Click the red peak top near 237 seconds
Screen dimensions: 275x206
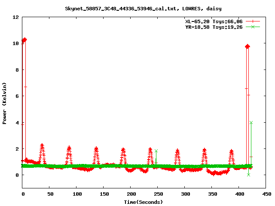tap(150, 149)
